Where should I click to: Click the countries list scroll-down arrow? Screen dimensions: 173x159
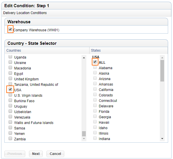[84, 139]
